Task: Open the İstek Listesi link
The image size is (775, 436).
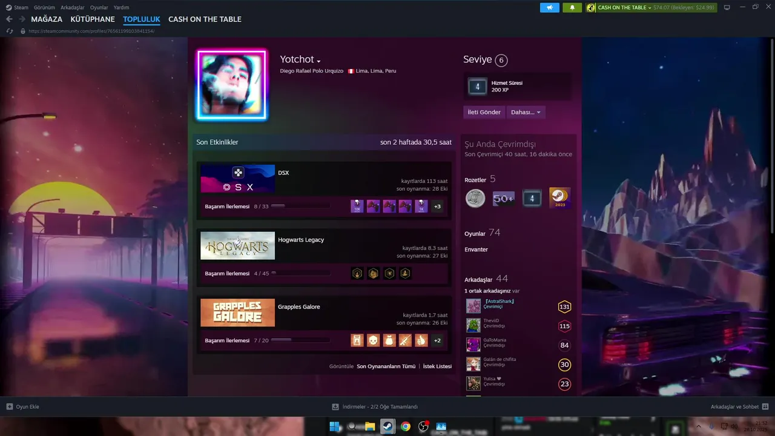Action: (437, 366)
